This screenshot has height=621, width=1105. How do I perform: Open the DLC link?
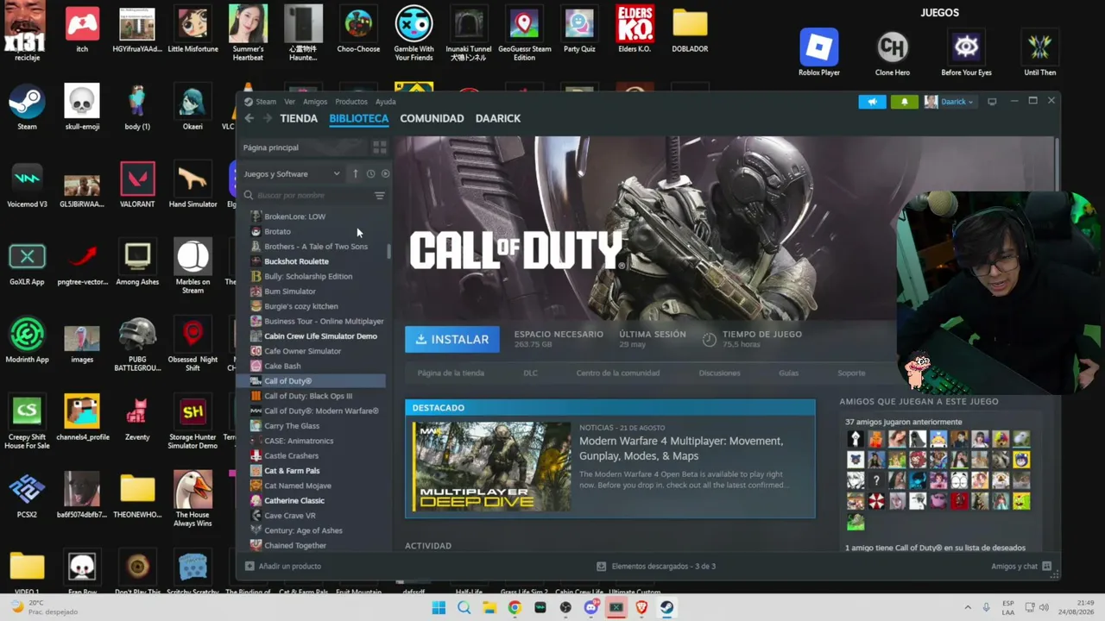530,373
